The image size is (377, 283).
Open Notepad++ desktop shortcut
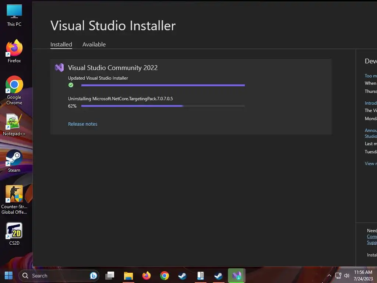[14, 125]
